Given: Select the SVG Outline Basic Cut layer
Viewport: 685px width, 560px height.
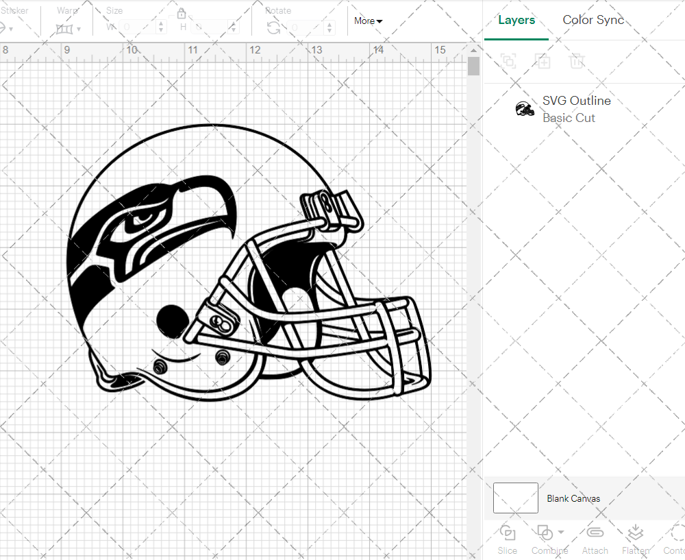Looking at the screenshot, I should tap(577, 108).
